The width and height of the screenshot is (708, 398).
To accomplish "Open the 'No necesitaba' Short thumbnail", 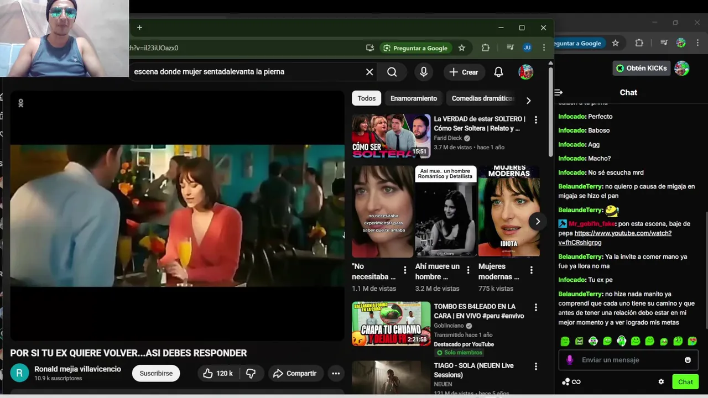I will [383, 211].
